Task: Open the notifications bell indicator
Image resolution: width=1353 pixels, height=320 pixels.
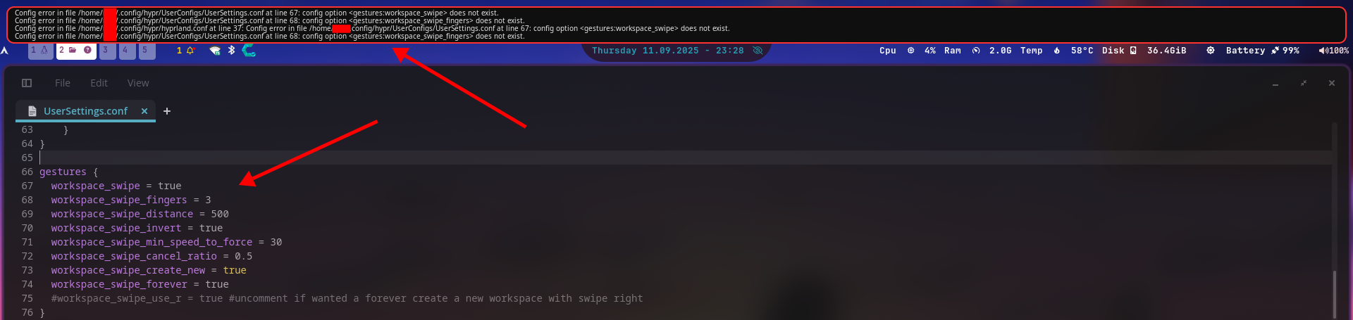Action: (x=190, y=51)
